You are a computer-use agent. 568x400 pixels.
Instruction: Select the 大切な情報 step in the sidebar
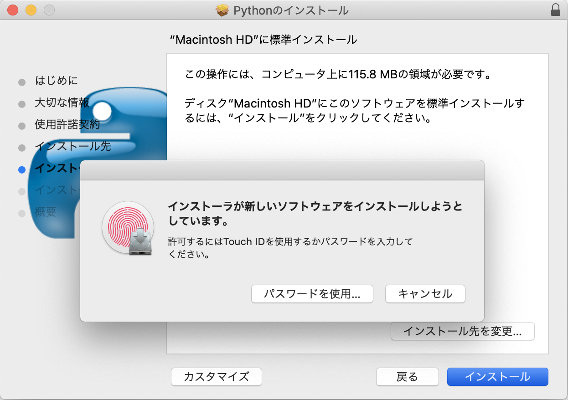(x=62, y=103)
